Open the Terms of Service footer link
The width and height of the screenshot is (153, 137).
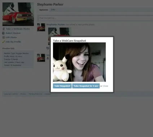click(x=35, y=94)
